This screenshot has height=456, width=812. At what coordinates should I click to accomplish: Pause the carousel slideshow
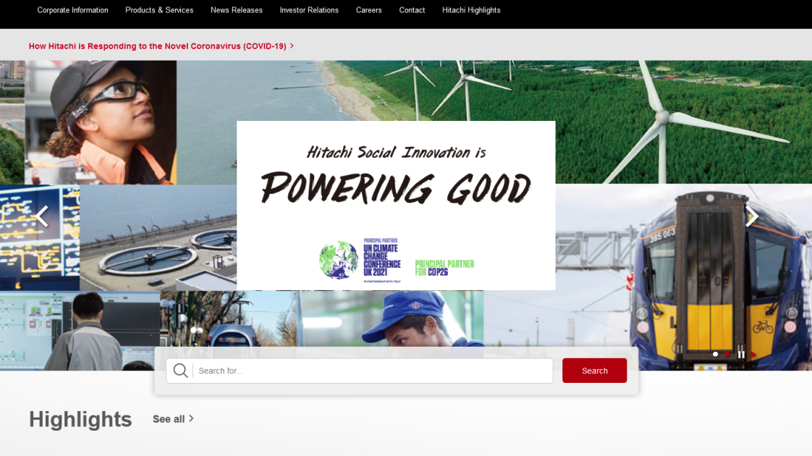(741, 355)
